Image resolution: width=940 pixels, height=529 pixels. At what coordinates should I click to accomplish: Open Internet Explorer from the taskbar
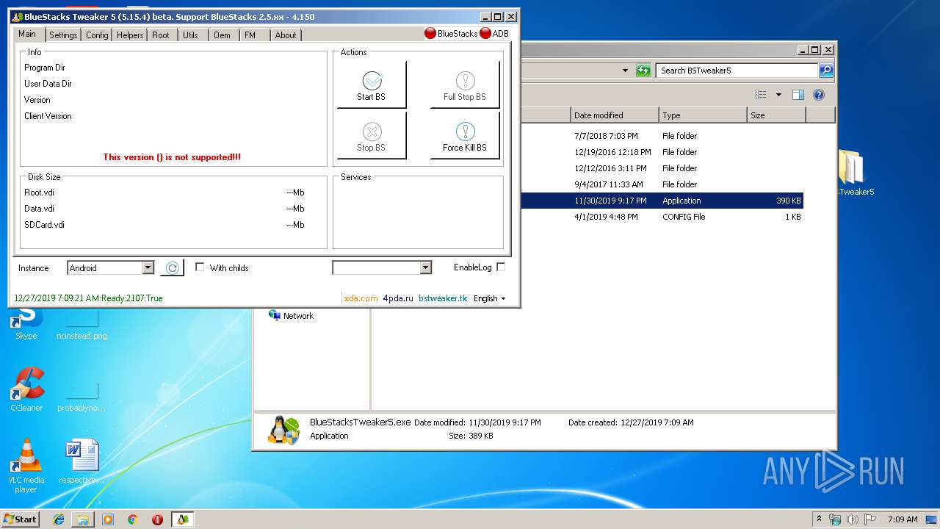[x=59, y=519]
